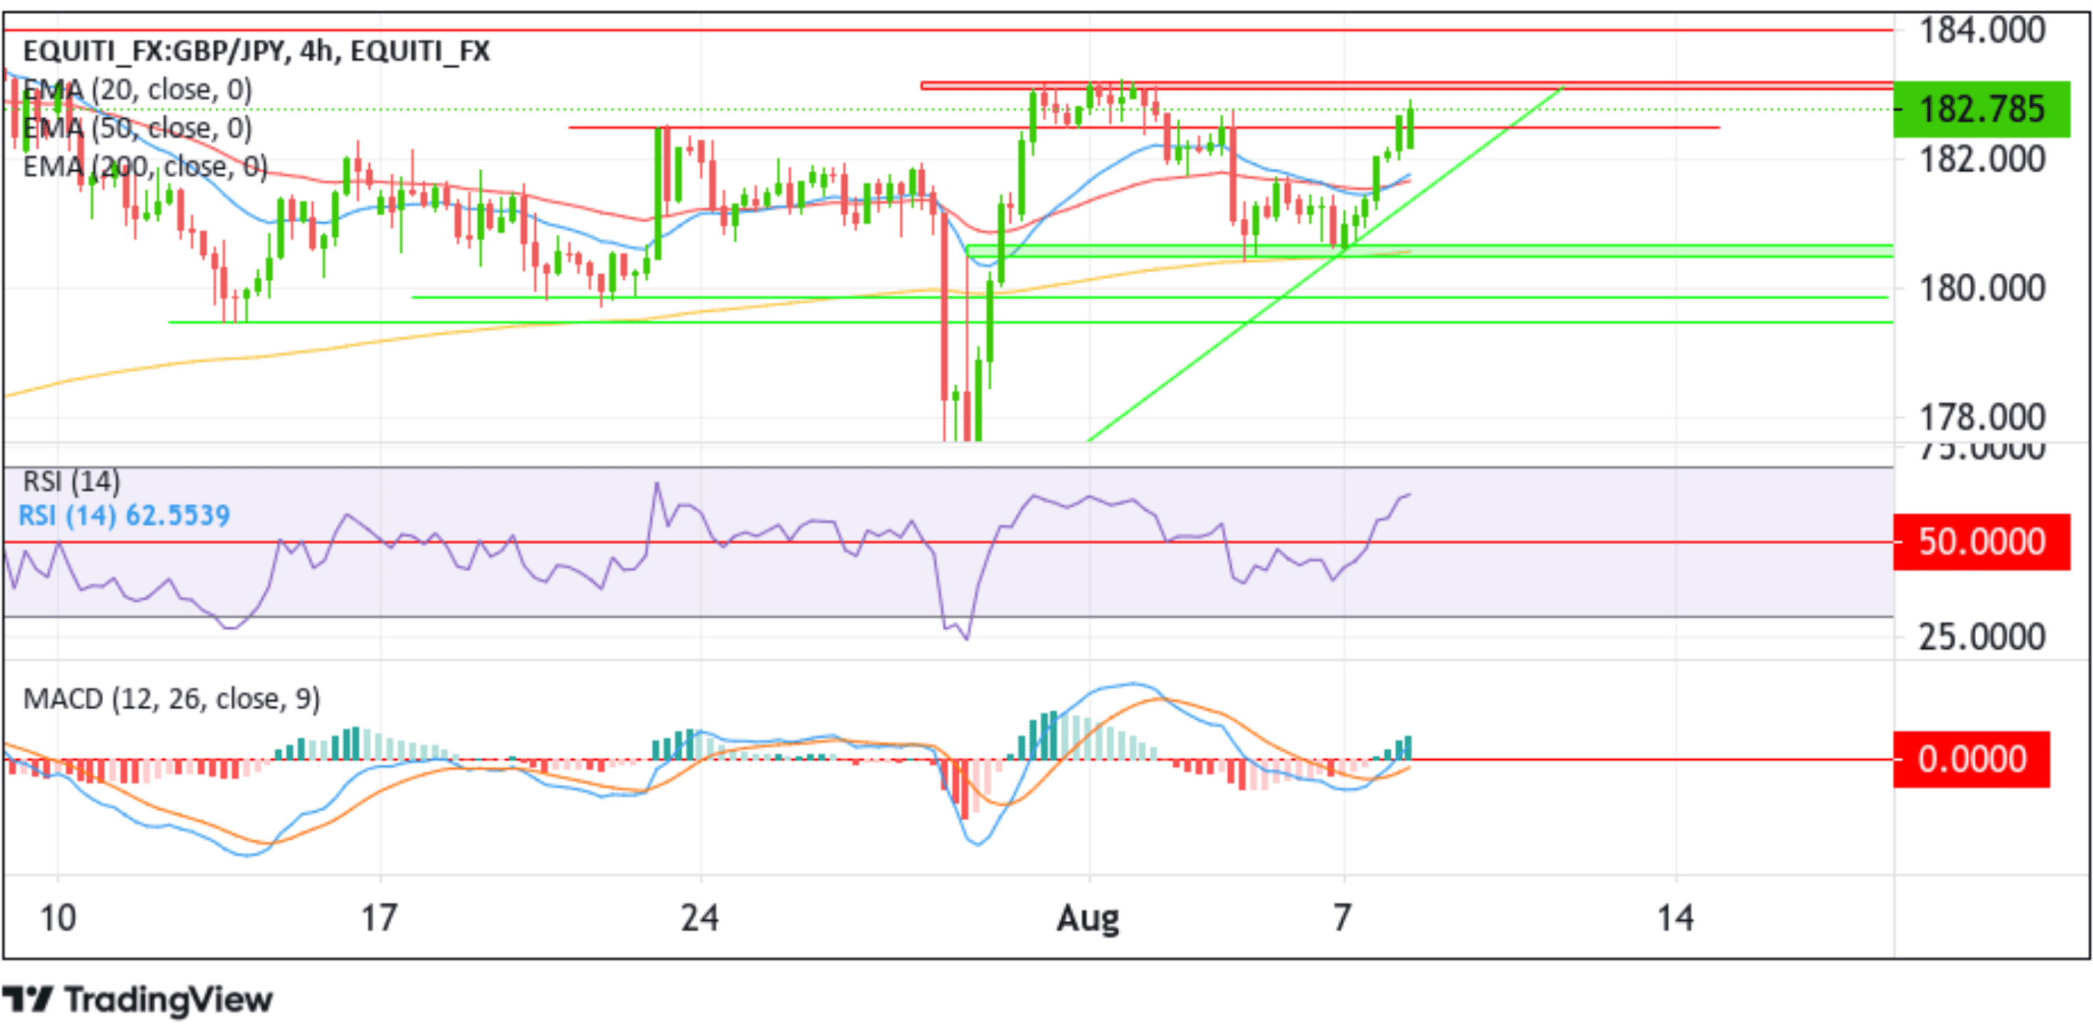Click the 182.000 price axis label
2093x1027 pixels.
[x=1982, y=160]
